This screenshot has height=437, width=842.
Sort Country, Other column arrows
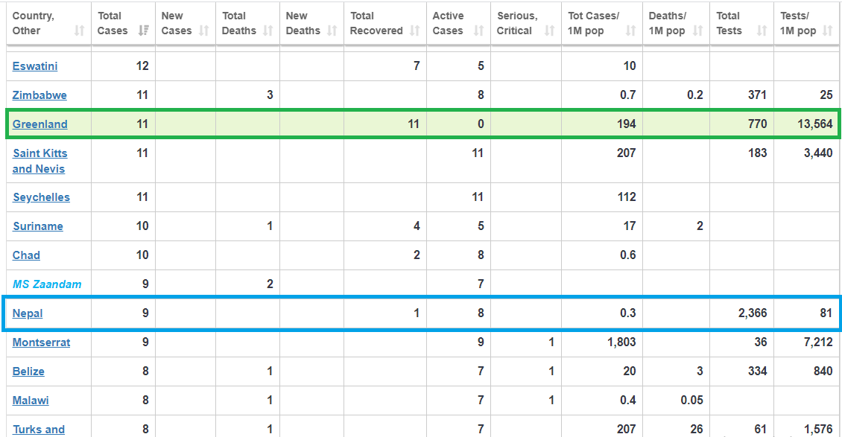[x=80, y=31]
